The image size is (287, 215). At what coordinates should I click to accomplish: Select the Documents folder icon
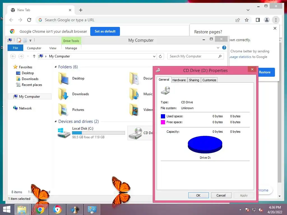pyautogui.click(x=134, y=78)
